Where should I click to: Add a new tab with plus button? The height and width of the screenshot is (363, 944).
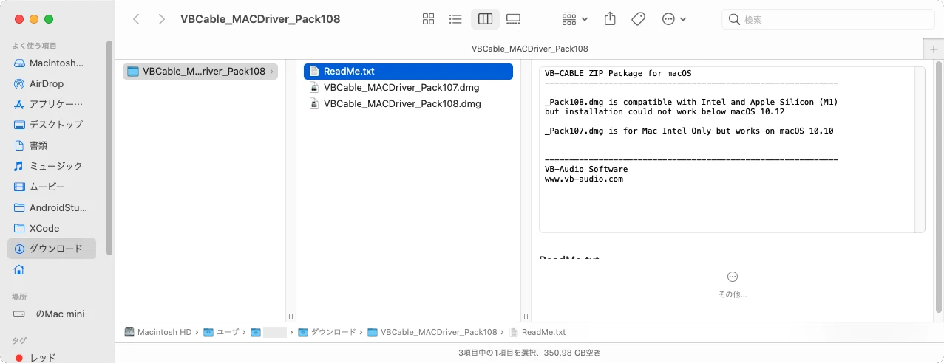[934, 49]
